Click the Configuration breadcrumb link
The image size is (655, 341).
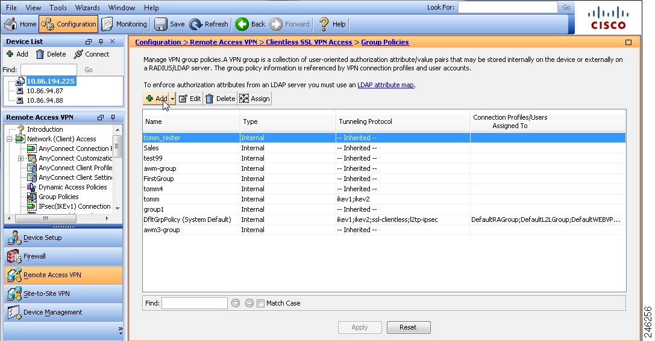tap(158, 42)
